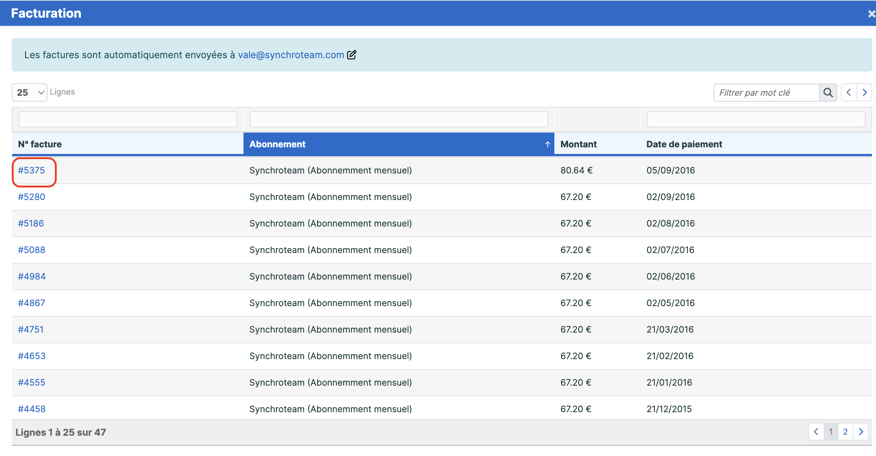Screen dimensions: 876x456
Task: Go to previous page arrow near filter
Action: pyautogui.click(x=849, y=92)
